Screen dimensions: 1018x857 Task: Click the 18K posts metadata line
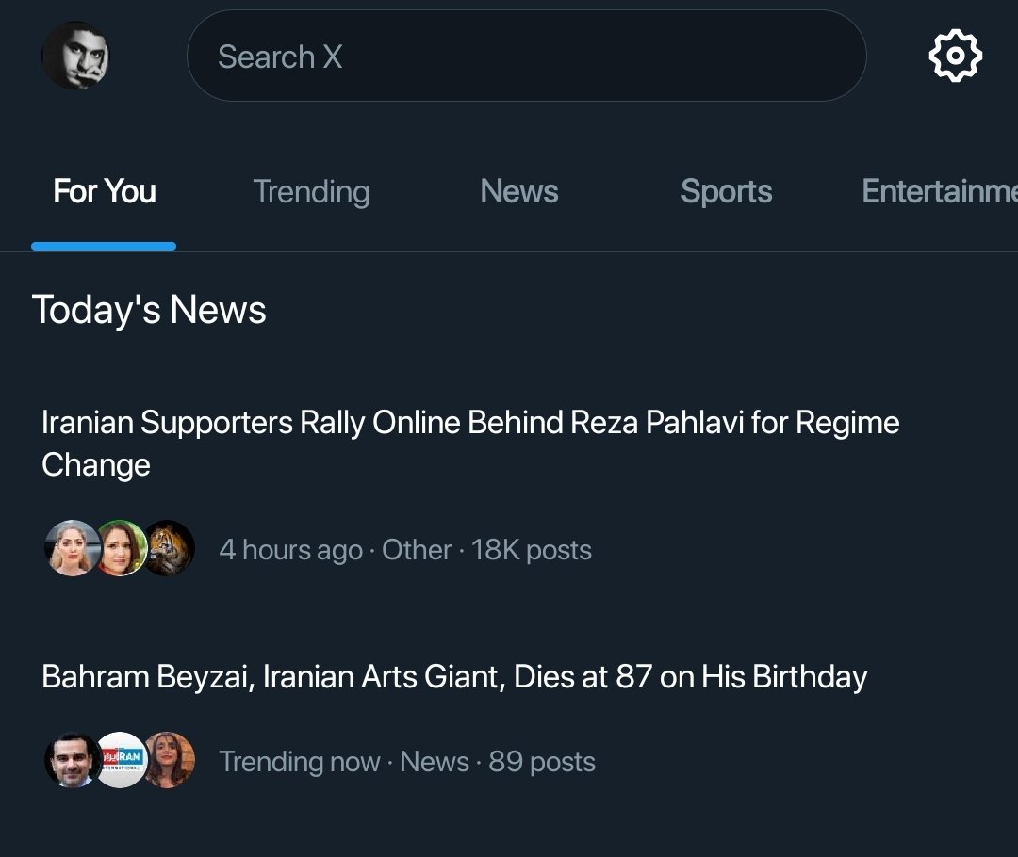pyautogui.click(x=405, y=550)
